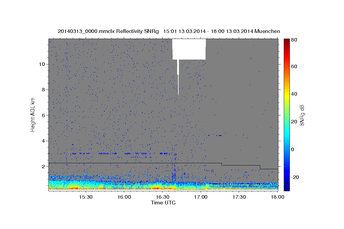The height and width of the screenshot is (229, 344).
Task: Click the colorbar value 80
Action: [x=294, y=40]
